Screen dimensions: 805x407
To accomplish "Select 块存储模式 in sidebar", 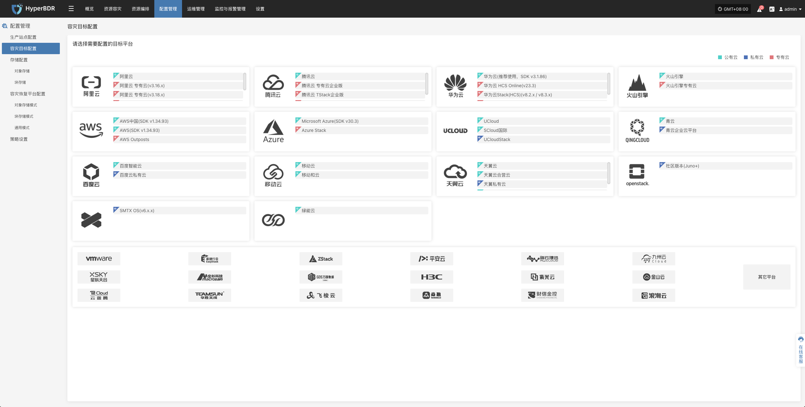I will point(31,116).
